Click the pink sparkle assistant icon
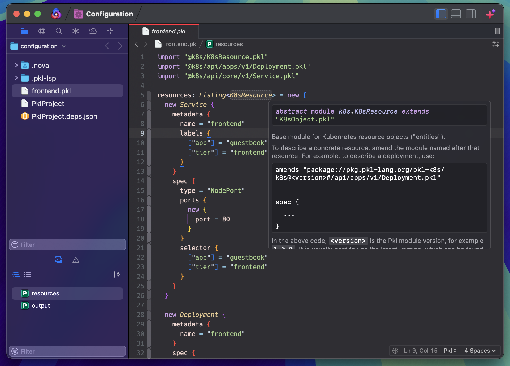 click(x=490, y=14)
